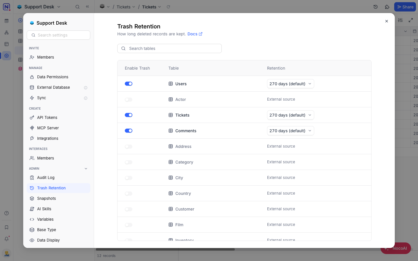Toggle trash switch in Address row
The image size is (418, 261).
click(129, 146)
